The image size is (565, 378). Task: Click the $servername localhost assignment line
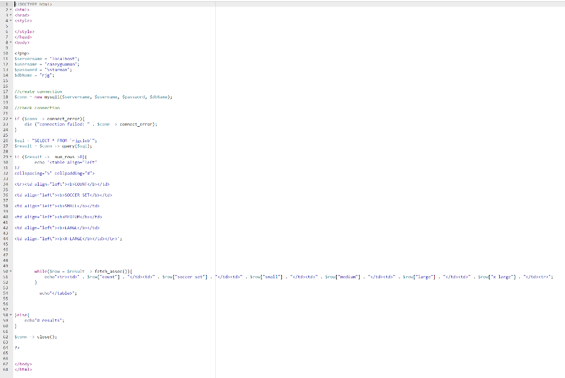(47, 58)
